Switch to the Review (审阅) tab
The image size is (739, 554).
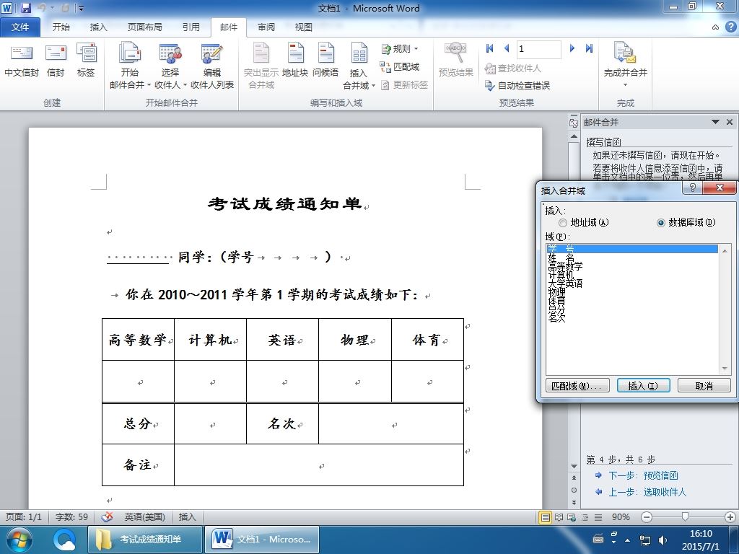point(266,27)
